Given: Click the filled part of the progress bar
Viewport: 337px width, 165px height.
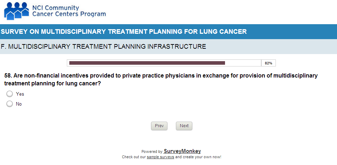Looking at the screenshot, I should 147,63.
